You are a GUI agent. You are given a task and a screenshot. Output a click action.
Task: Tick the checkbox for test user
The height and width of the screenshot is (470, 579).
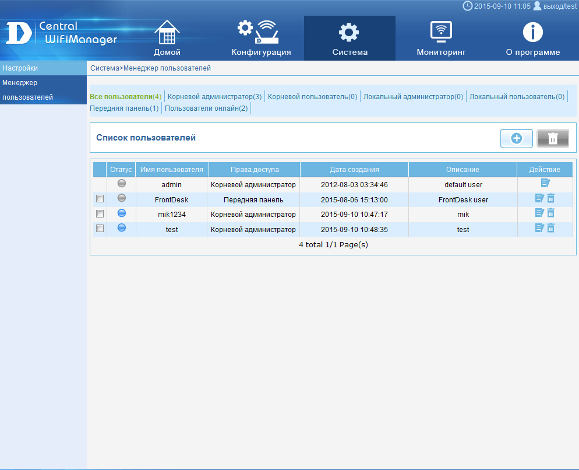coord(100,229)
